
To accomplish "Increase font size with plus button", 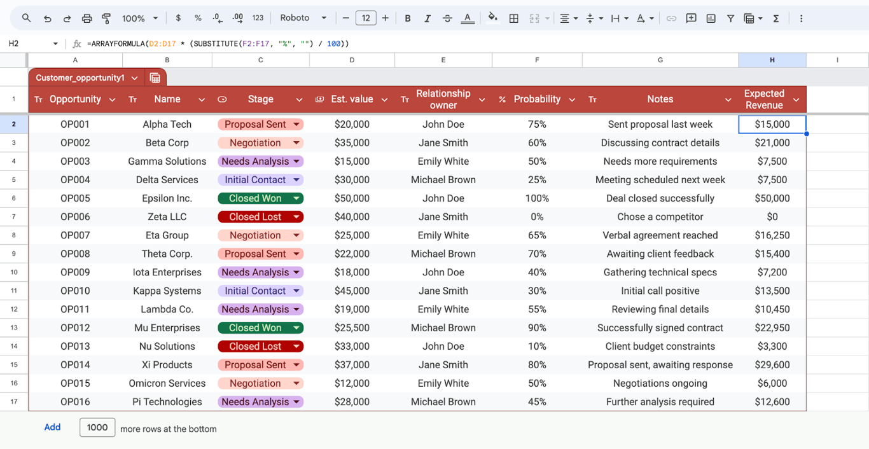I will click(385, 18).
